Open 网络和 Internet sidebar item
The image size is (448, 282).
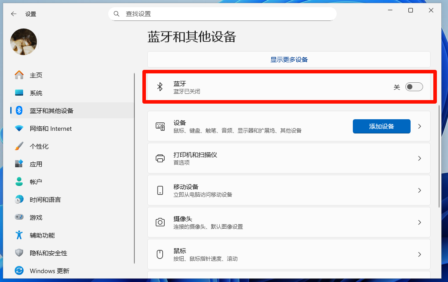pyautogui.click(x=72, y=129)
